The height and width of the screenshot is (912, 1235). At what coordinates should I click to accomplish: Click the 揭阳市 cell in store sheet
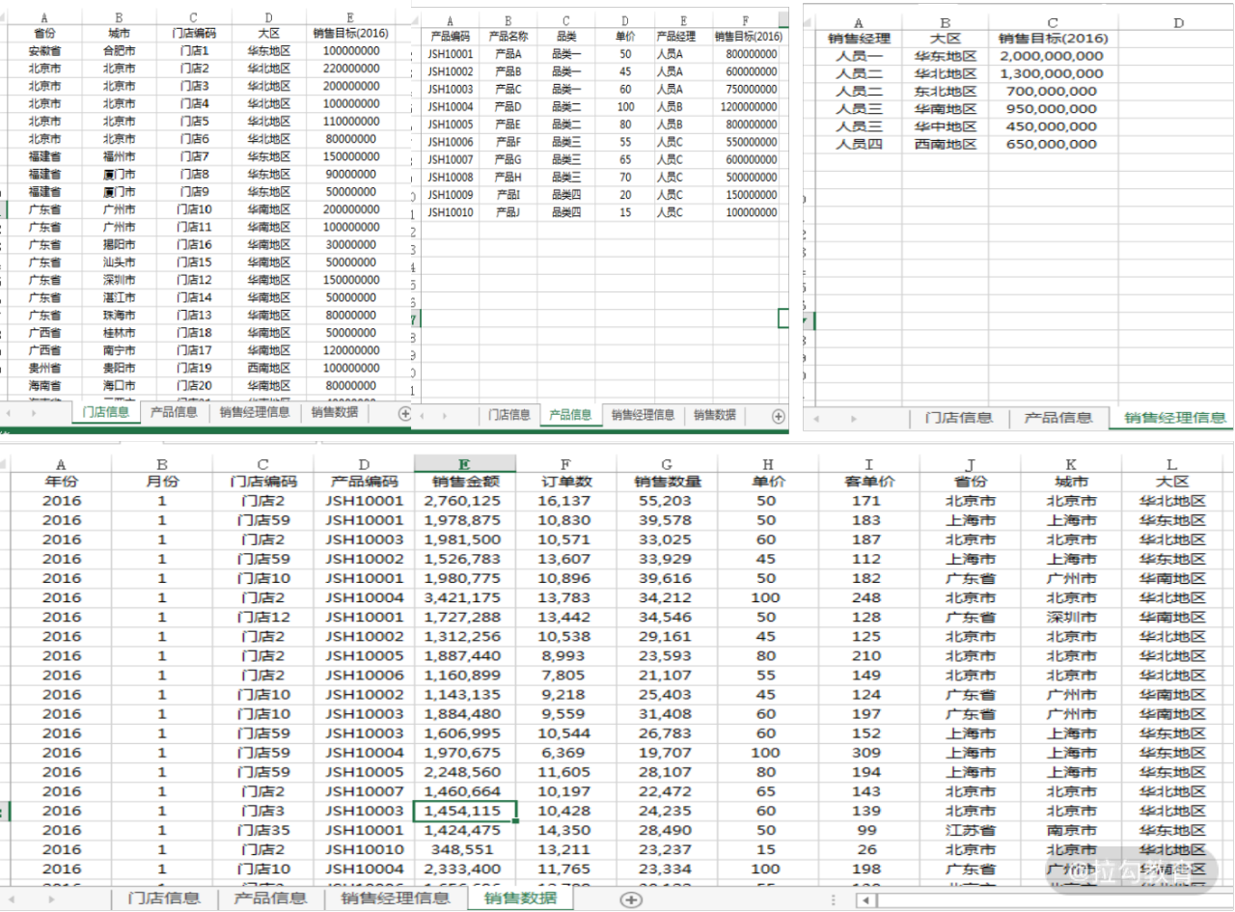coord(121,245)
